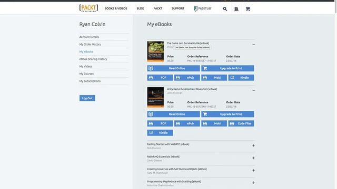Open the library books icon in header
Viewport: 337px width, 189px height.
pyautogui.click(x=236, y=9)
